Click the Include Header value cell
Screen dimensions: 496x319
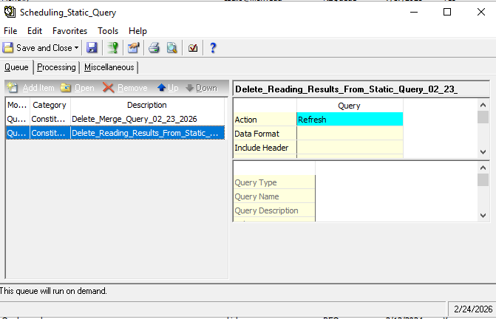[350, 148]
